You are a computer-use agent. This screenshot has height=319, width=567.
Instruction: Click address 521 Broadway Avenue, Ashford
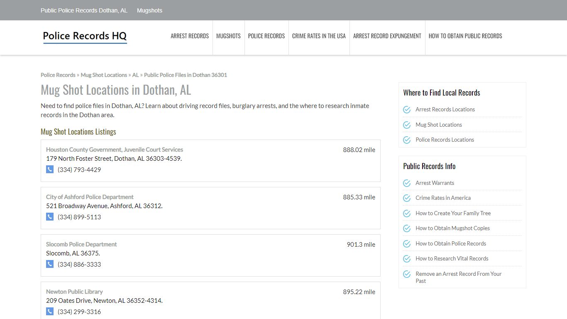click(104, 206)
